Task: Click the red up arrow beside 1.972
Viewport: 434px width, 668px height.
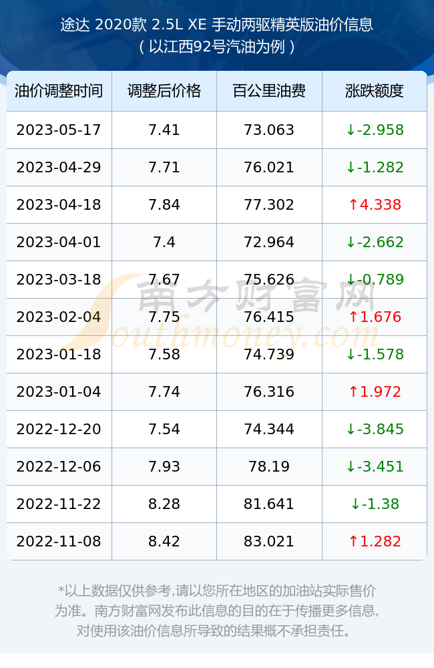Action: click(353, 392)
